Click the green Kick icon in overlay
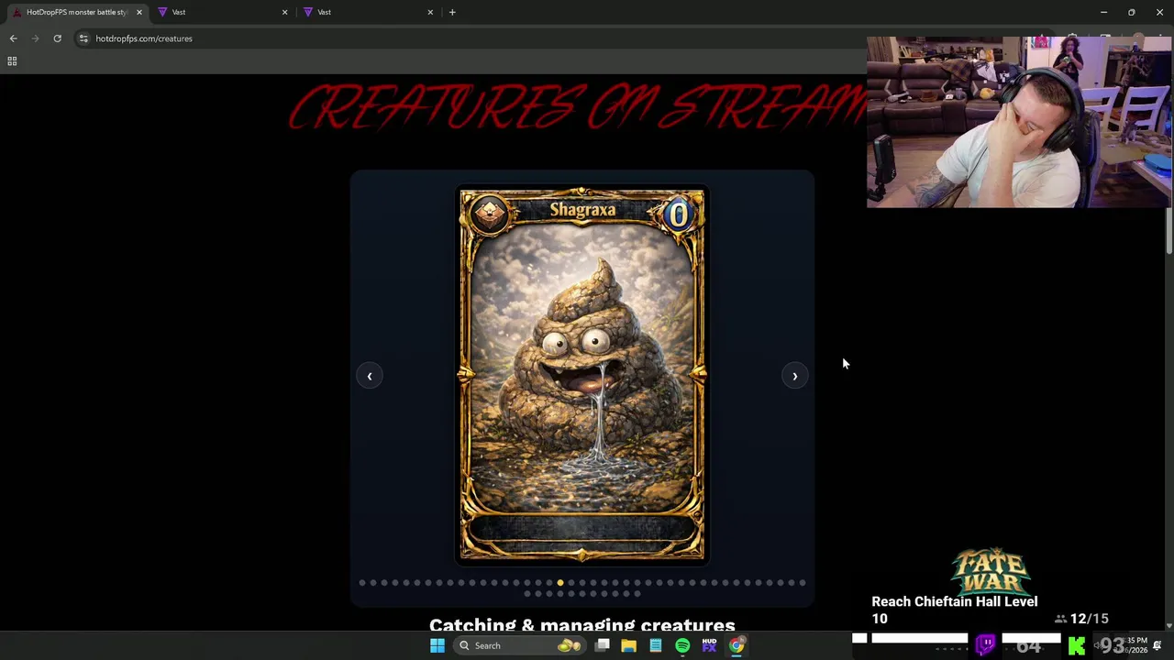 (1077, 646)
